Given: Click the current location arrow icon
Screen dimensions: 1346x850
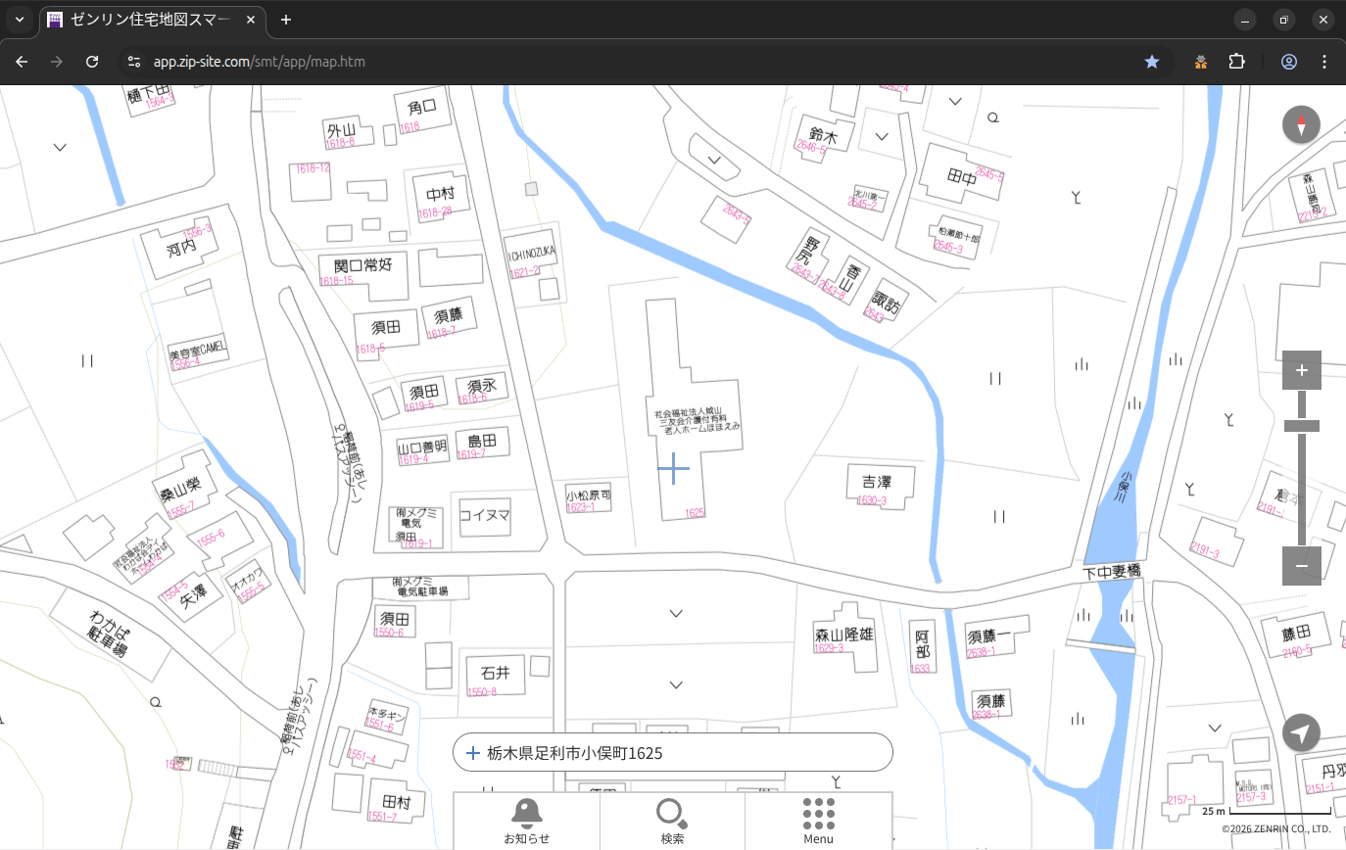Looking at the screenshot, I should click(x=1301, y=732).
